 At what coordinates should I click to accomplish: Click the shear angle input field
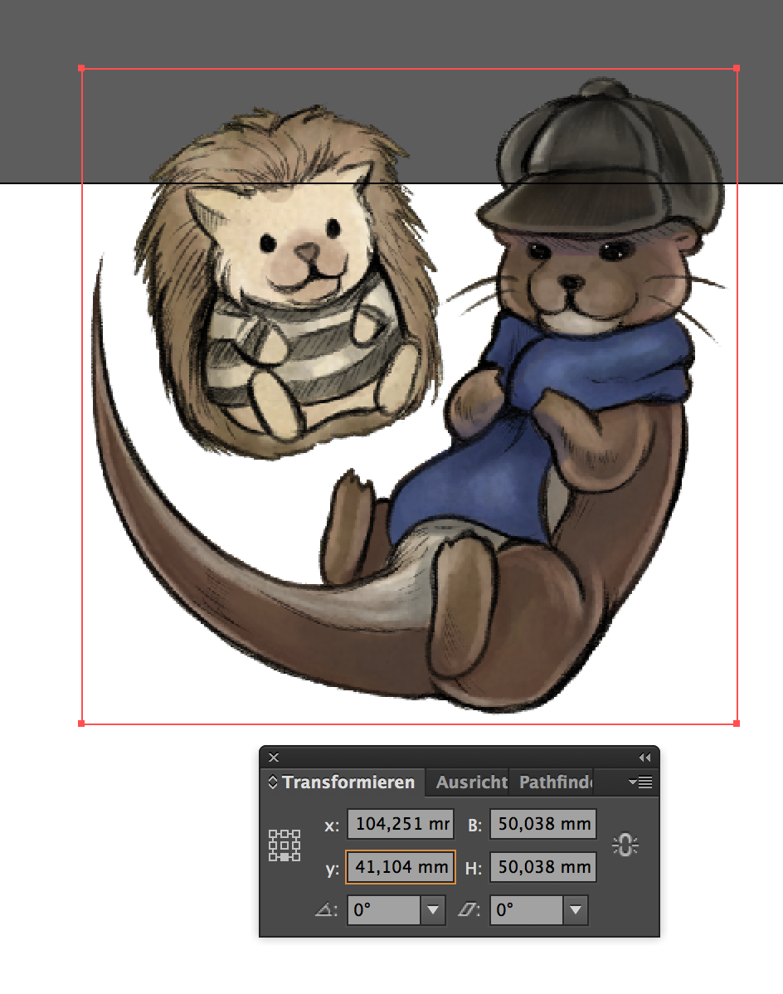[x=527, y=909]
